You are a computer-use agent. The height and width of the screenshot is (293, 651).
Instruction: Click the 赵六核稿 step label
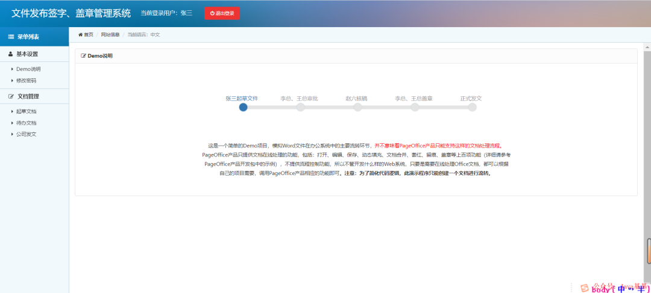pos(356,99)
